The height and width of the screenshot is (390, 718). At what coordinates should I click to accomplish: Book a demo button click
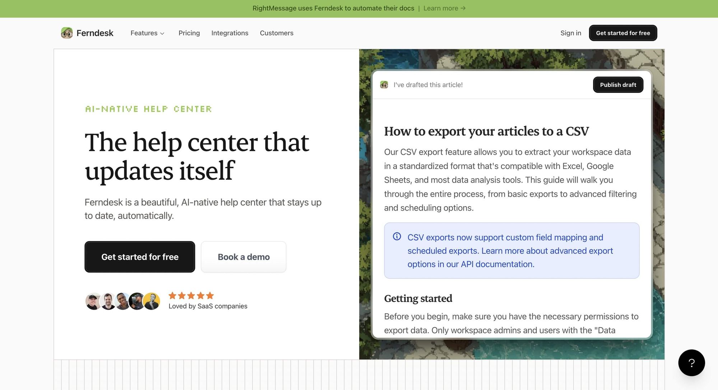point(243,257)
